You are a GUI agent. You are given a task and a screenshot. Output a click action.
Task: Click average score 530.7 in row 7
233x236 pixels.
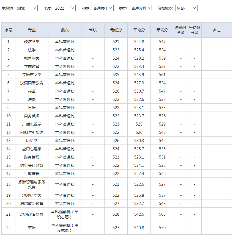139,91
